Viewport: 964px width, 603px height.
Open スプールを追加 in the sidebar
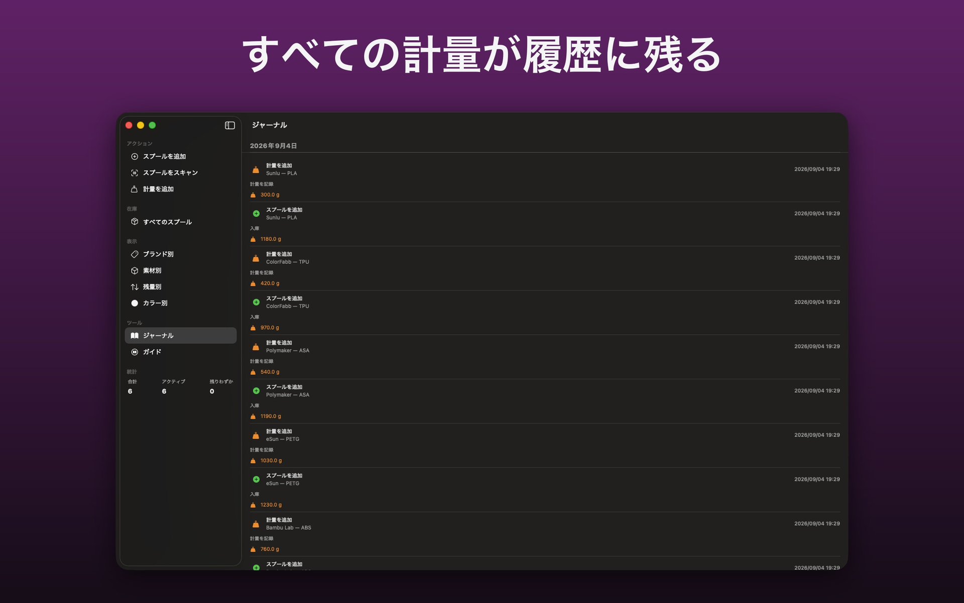pyautogui.click(x=180, y=156)
